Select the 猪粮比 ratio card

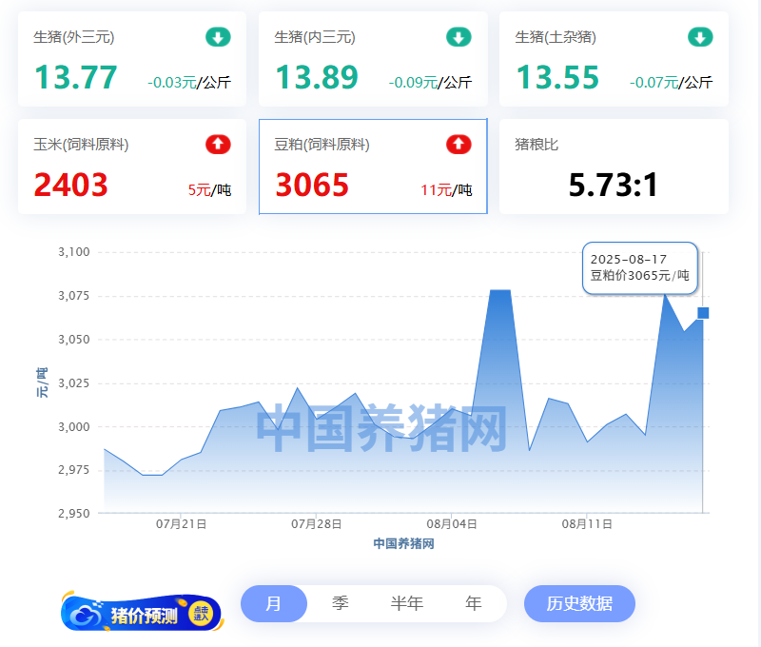pyautogui.click(x=614, y=166)
